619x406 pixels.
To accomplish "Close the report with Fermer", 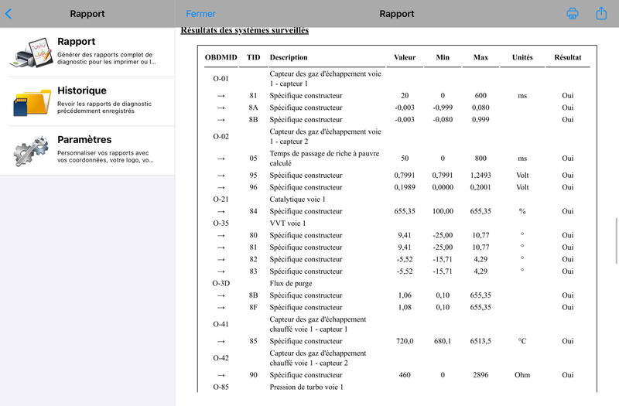I will coord(201,14).
